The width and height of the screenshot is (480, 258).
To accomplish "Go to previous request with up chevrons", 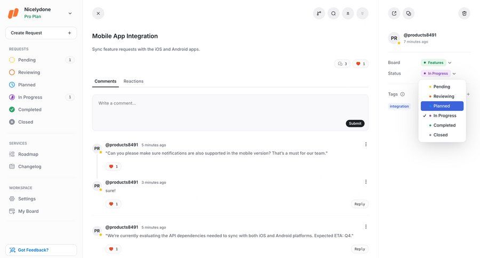I will click(348, 13).
